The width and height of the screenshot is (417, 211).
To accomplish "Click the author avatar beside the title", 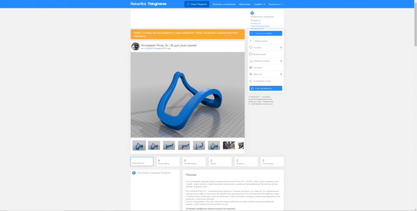I will coord(136,47).
